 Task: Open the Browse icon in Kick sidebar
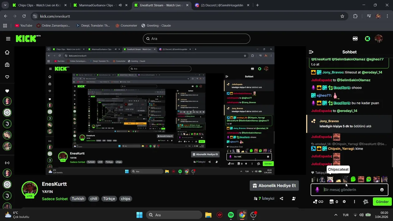pos(7,65)
